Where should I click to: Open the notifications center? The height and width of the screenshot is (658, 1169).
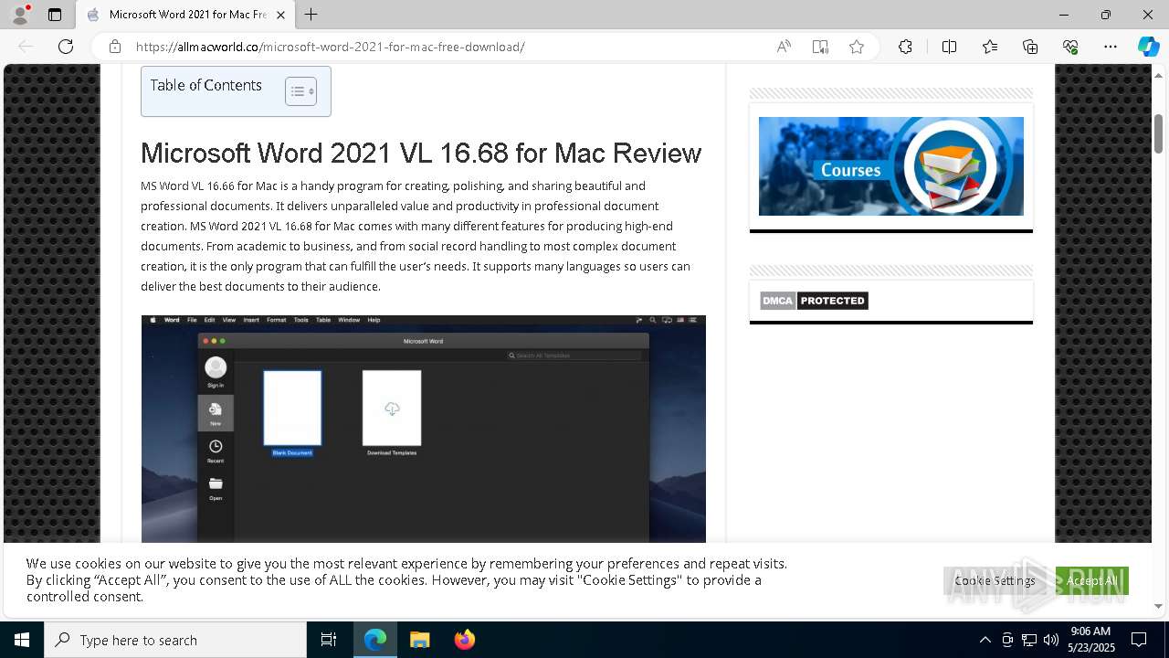tap(1139, 640)
